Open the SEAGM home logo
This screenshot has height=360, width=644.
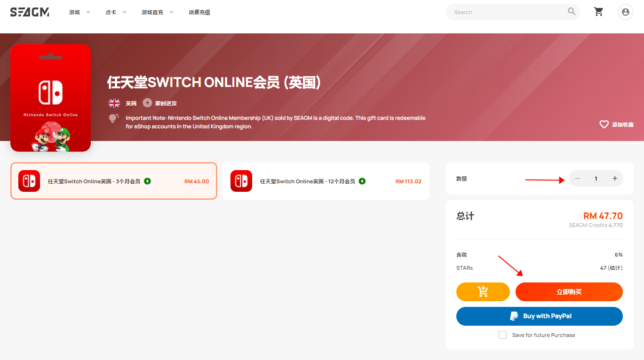[x=30, y=12]
